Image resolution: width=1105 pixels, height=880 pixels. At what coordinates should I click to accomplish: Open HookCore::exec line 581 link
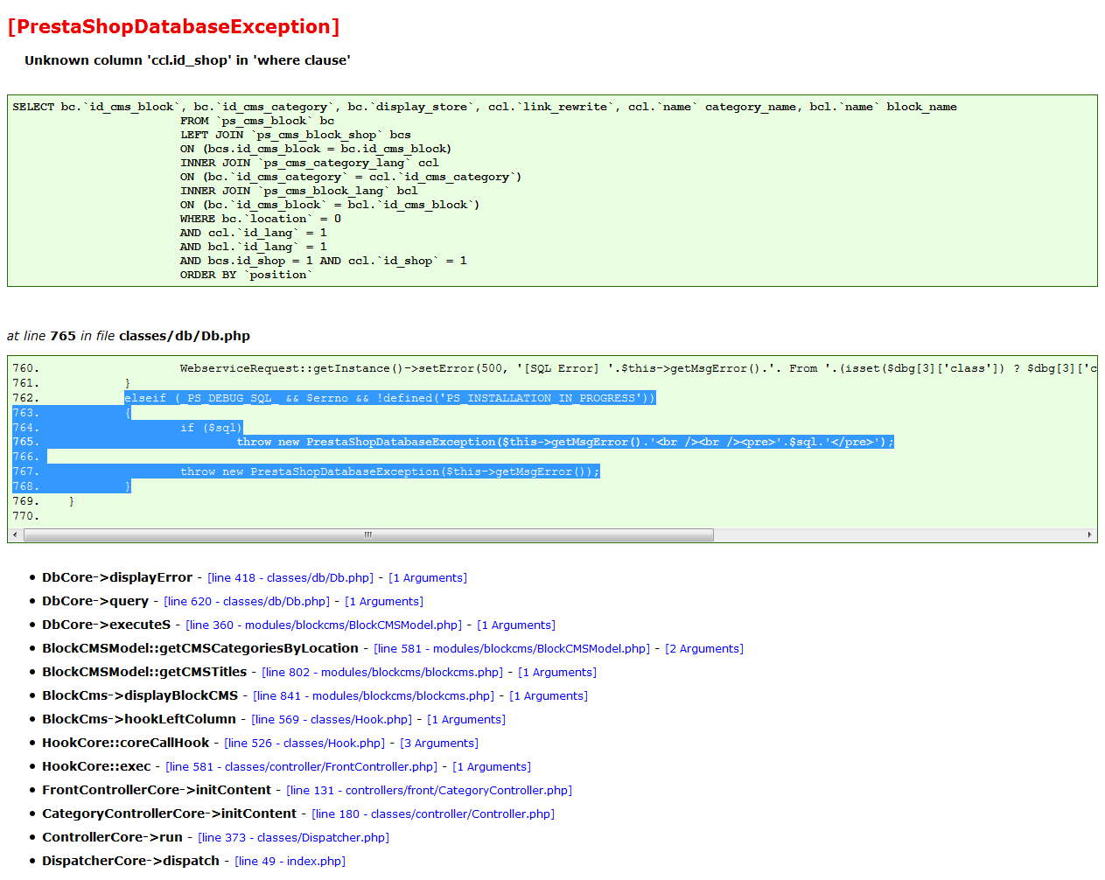(302, 767)
